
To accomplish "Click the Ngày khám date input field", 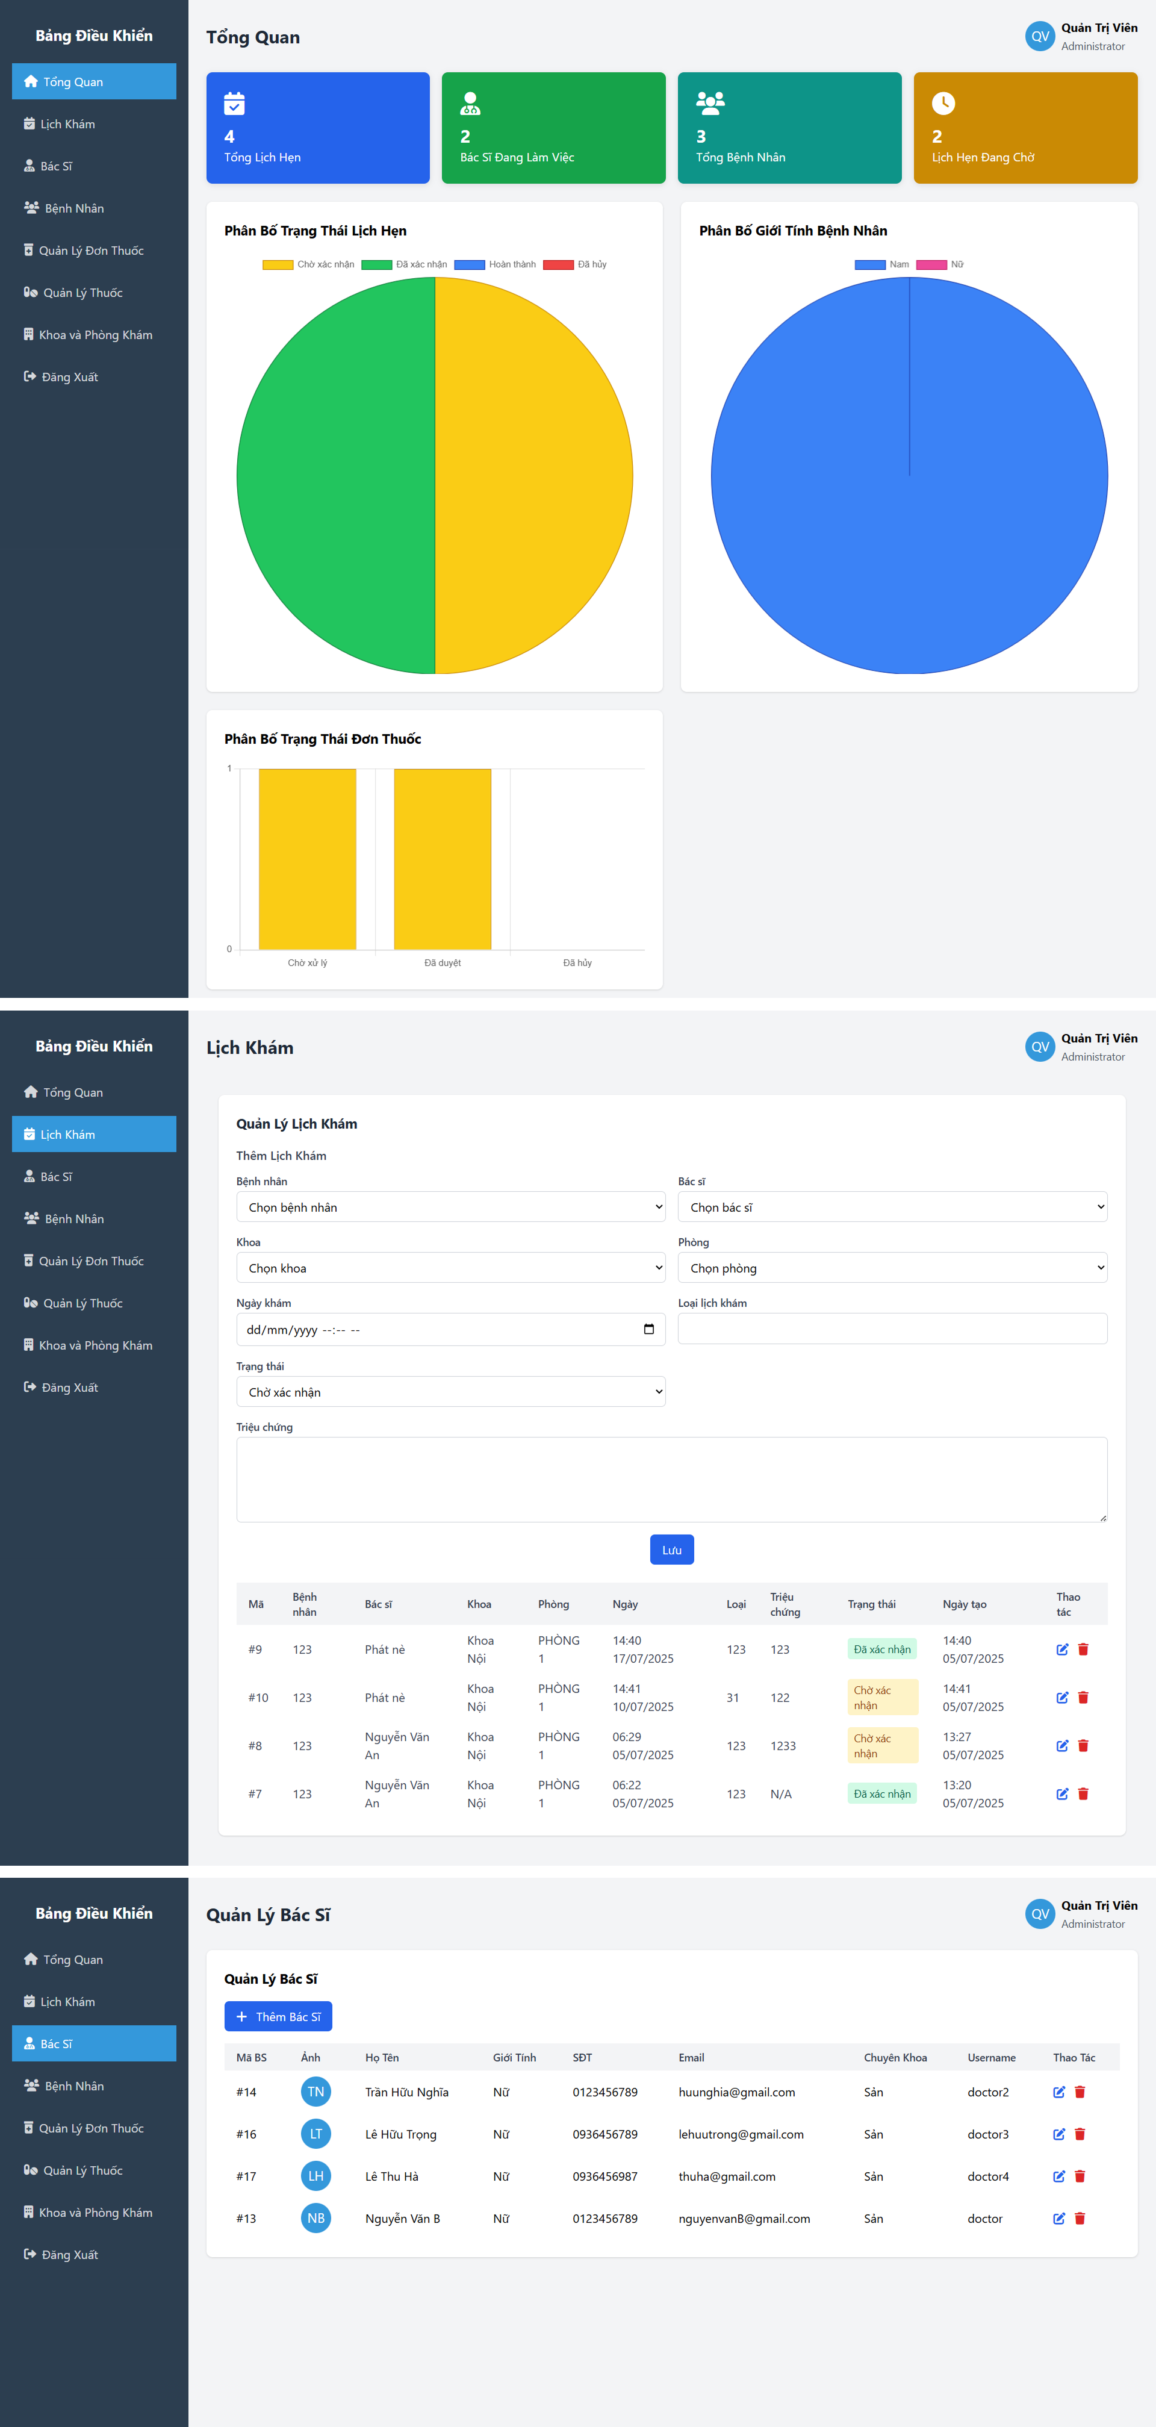I will point(450,1329).
